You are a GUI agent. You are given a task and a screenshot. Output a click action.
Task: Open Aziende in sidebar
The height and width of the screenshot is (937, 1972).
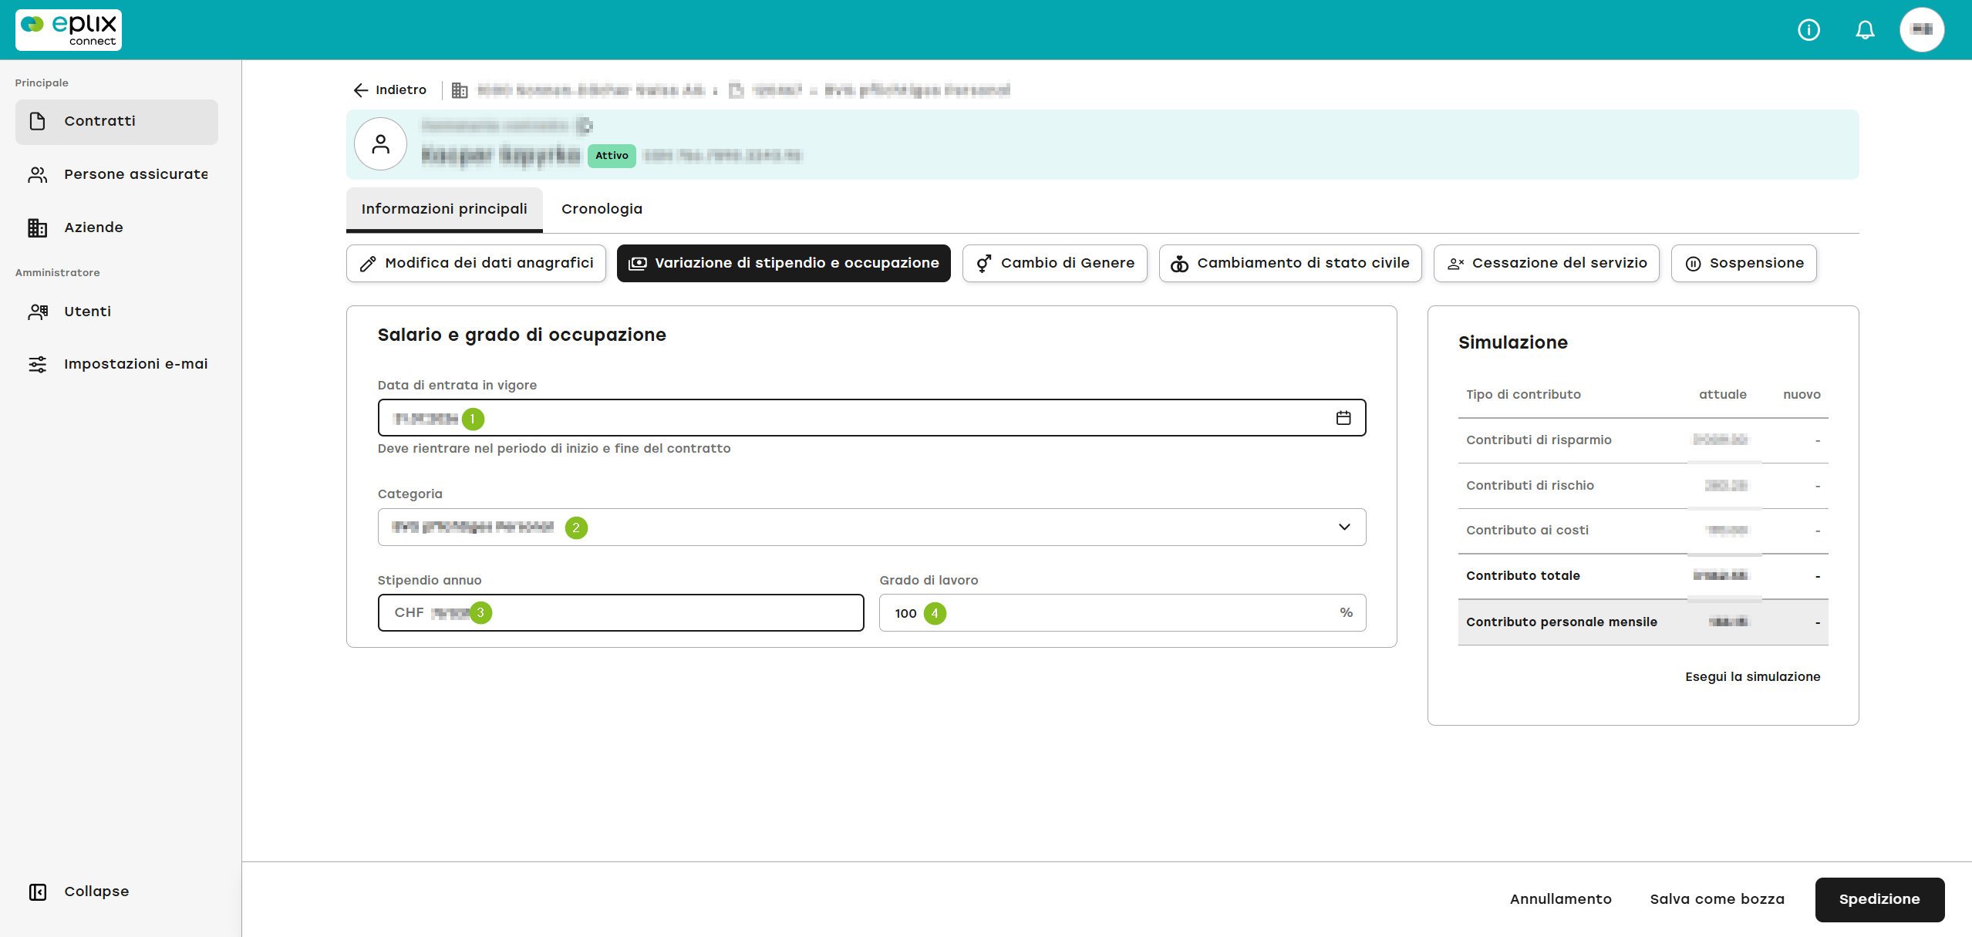point(116,228)
